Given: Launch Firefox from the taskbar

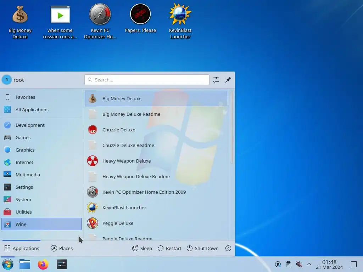Looking at the screenshot, I should tap(43, 264).
